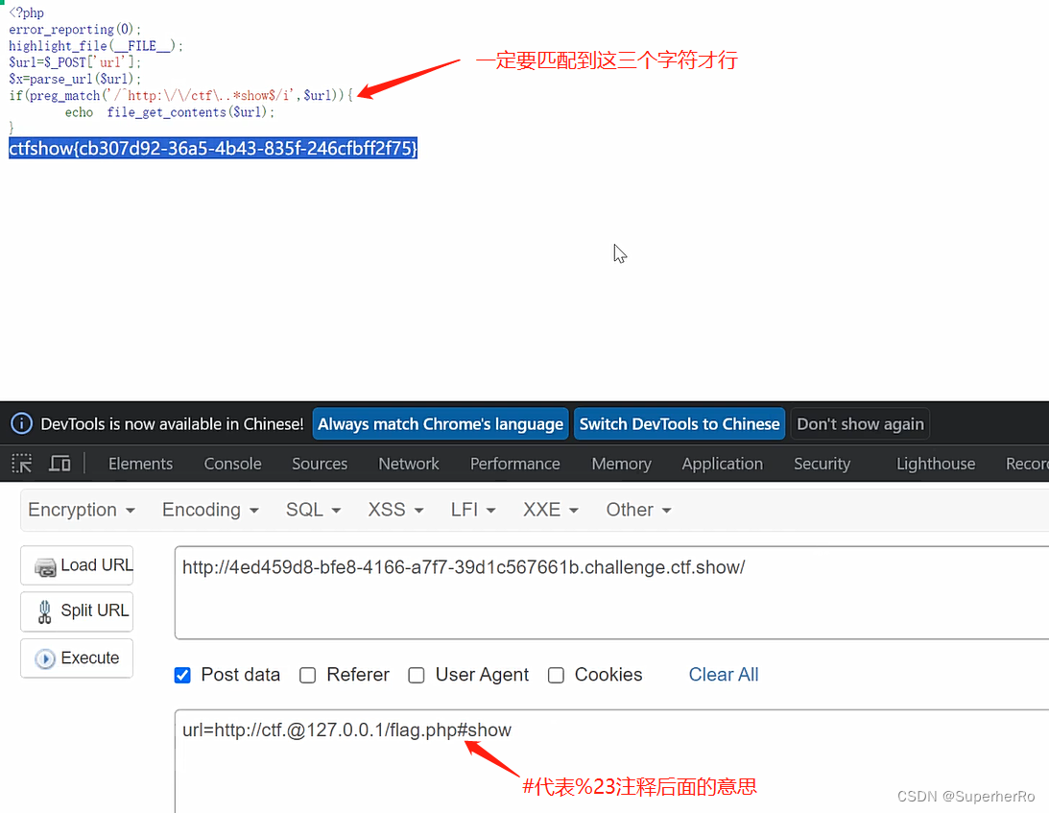The height and width of the screenshot is (813, 1049).
Task: Click the error_reporting(0) code line
Action: (75, 30)
